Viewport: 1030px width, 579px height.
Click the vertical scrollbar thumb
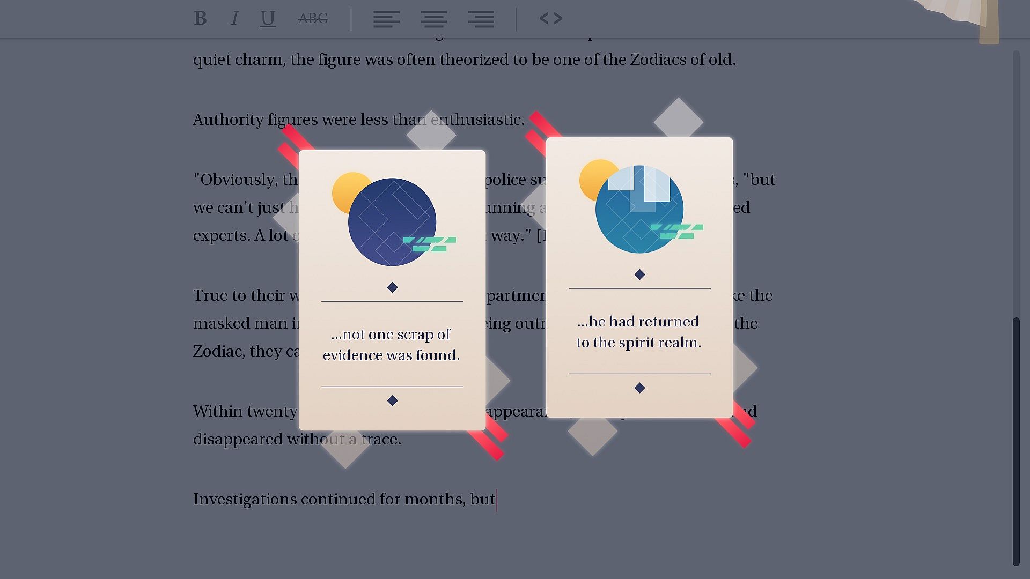click(x=1016, y=440)
